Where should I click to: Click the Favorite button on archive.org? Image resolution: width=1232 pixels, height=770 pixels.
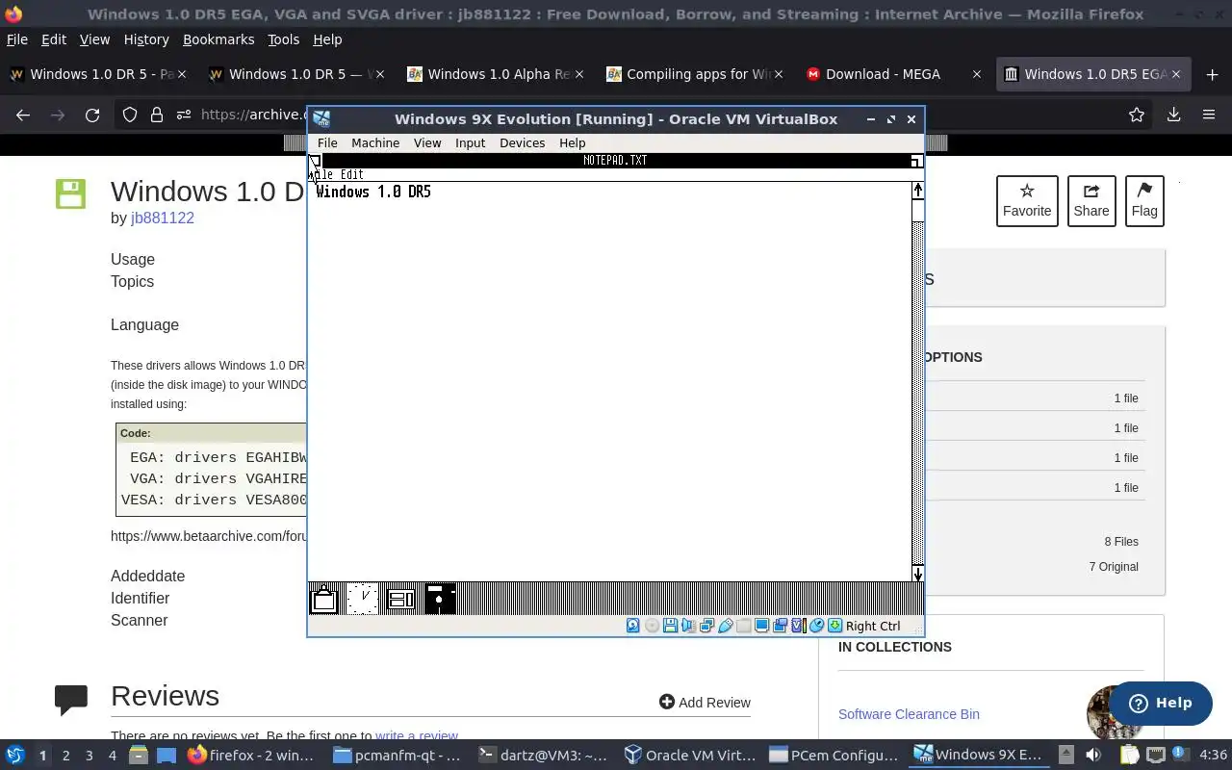pos(1027,201)
